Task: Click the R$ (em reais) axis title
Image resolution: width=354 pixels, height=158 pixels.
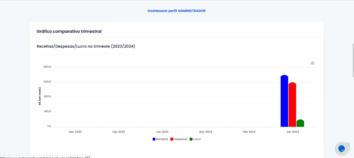Action: (40, 96)
